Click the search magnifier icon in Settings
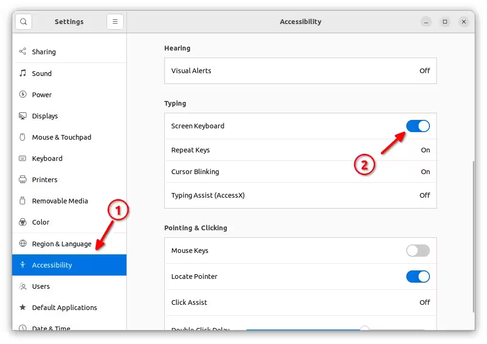 [24, 22]
